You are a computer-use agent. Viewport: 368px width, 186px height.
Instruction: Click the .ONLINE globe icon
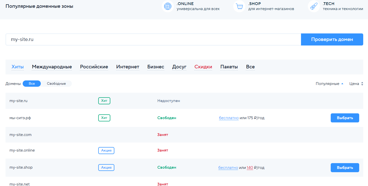pos(168,6)
